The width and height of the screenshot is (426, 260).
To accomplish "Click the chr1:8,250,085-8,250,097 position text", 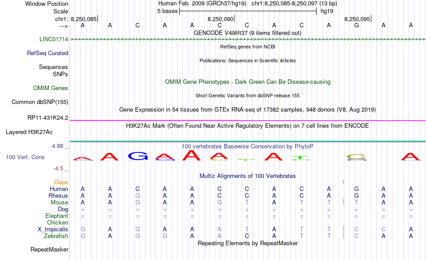I will coord(294,4).
